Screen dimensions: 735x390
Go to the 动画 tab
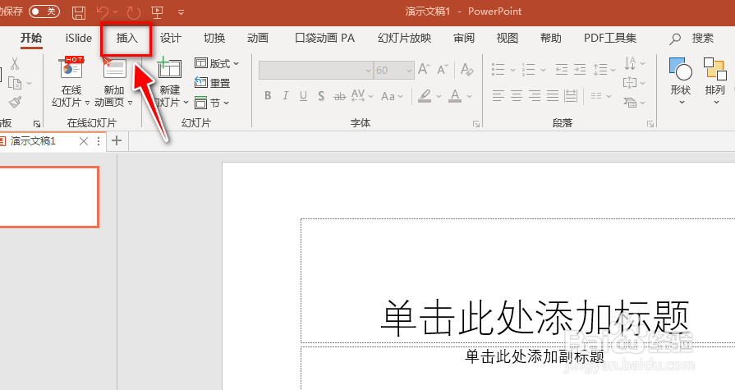point(258,38)
